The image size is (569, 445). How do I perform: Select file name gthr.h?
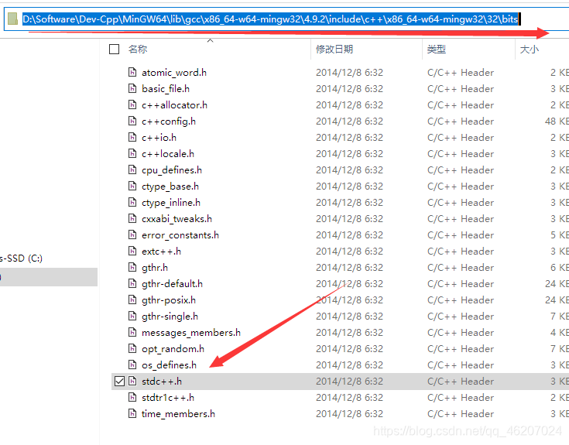(155, 268)
